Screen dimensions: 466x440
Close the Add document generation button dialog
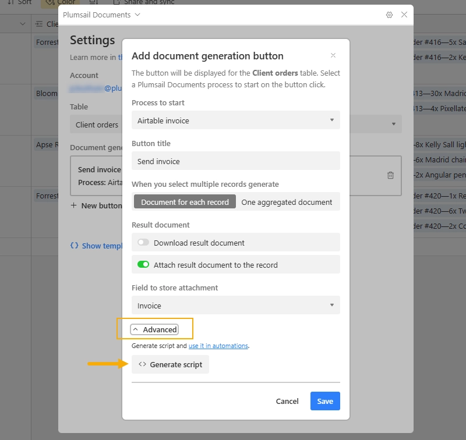tap(333, 55)
